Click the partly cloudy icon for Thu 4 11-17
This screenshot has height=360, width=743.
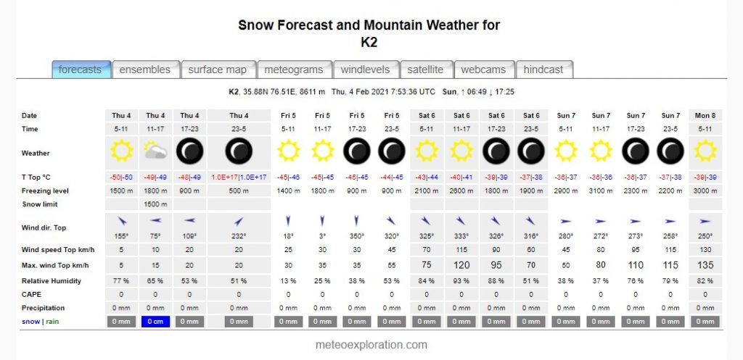156,151
